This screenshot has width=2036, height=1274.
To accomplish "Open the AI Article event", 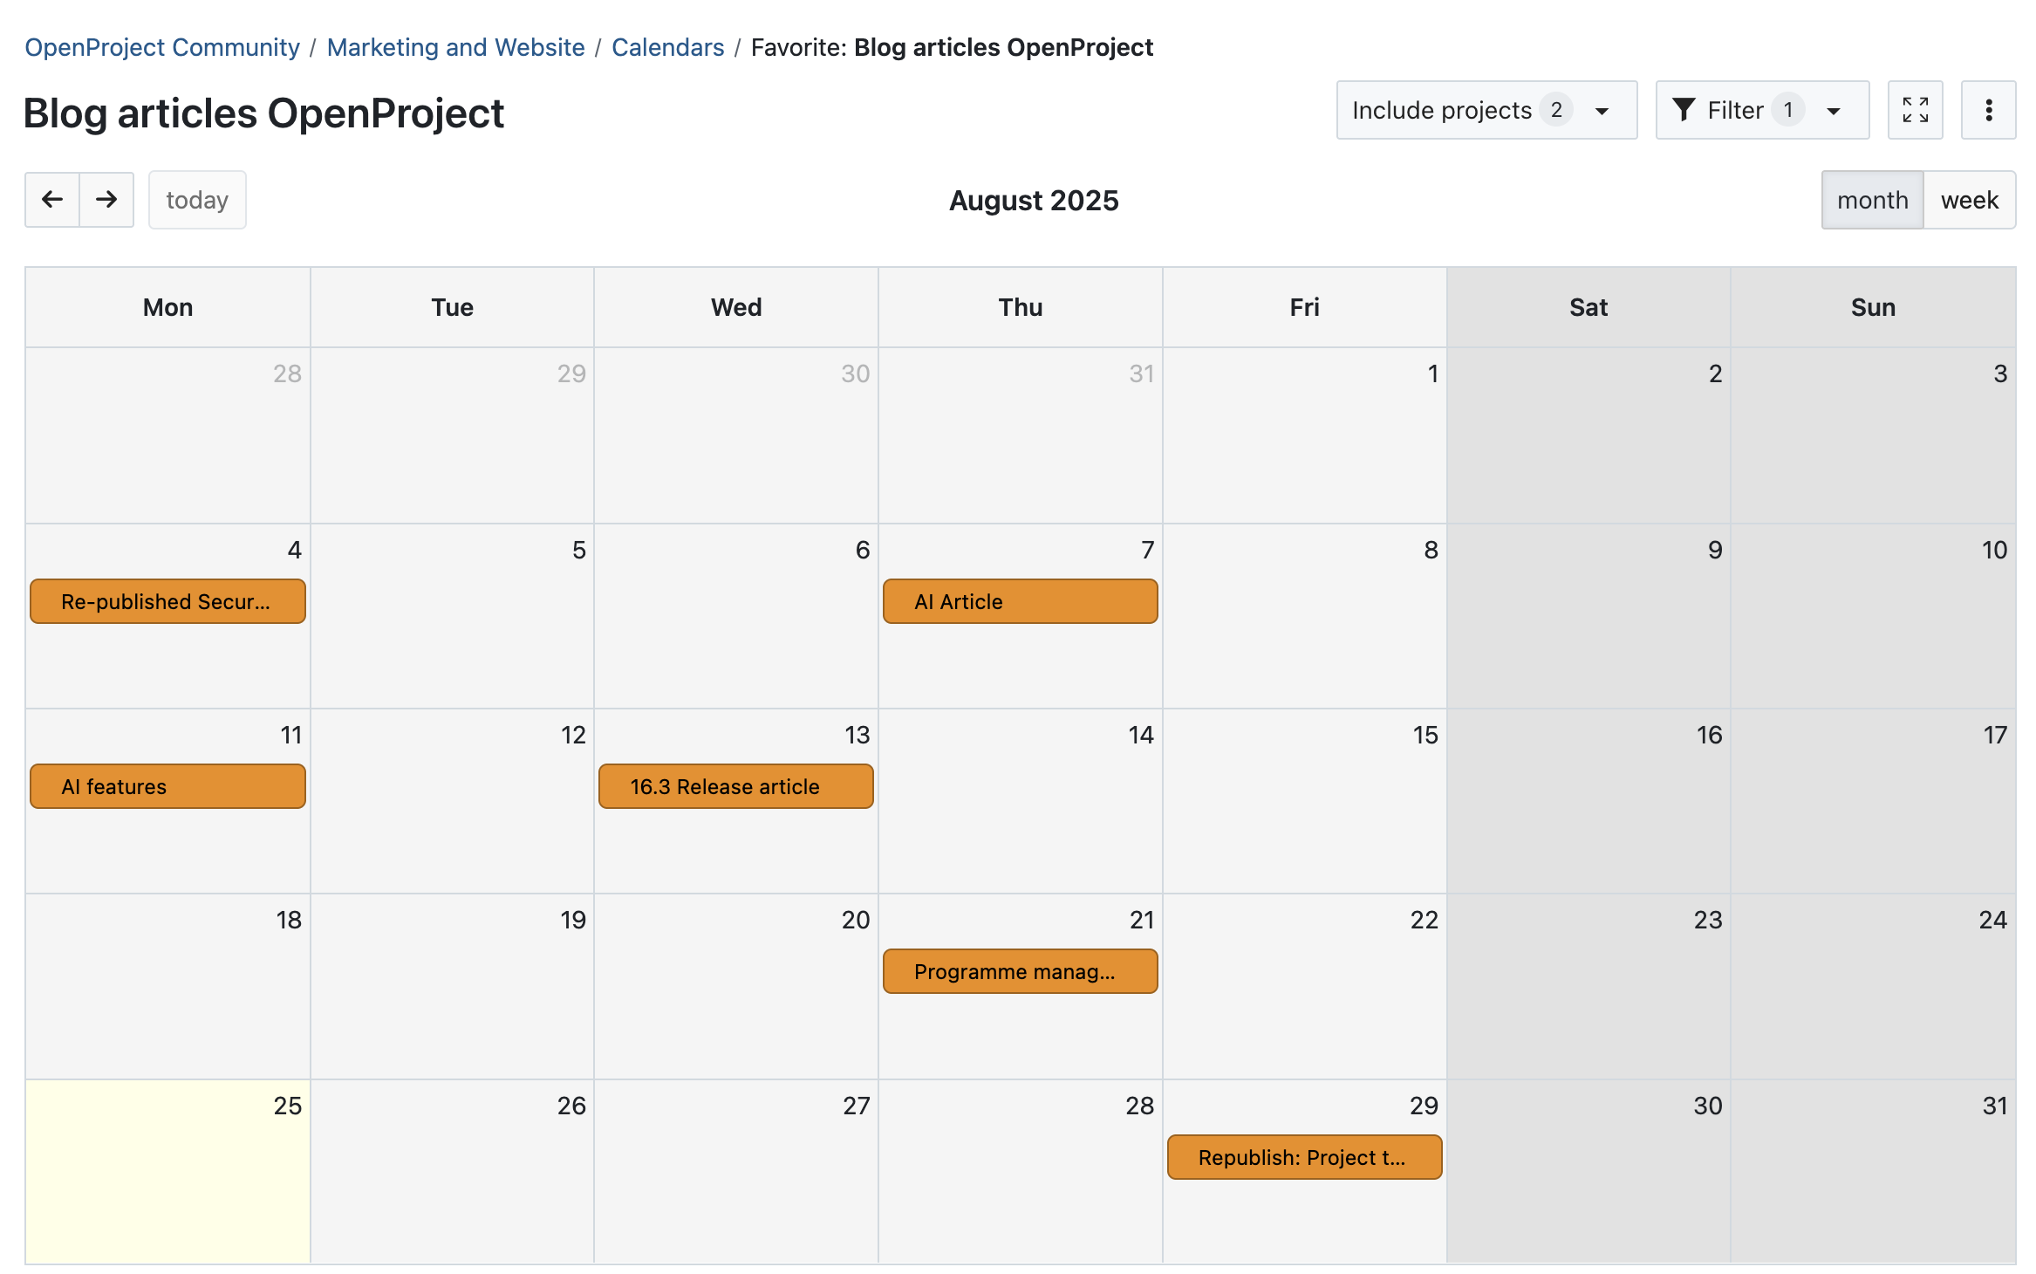I will pos(1020,601).
